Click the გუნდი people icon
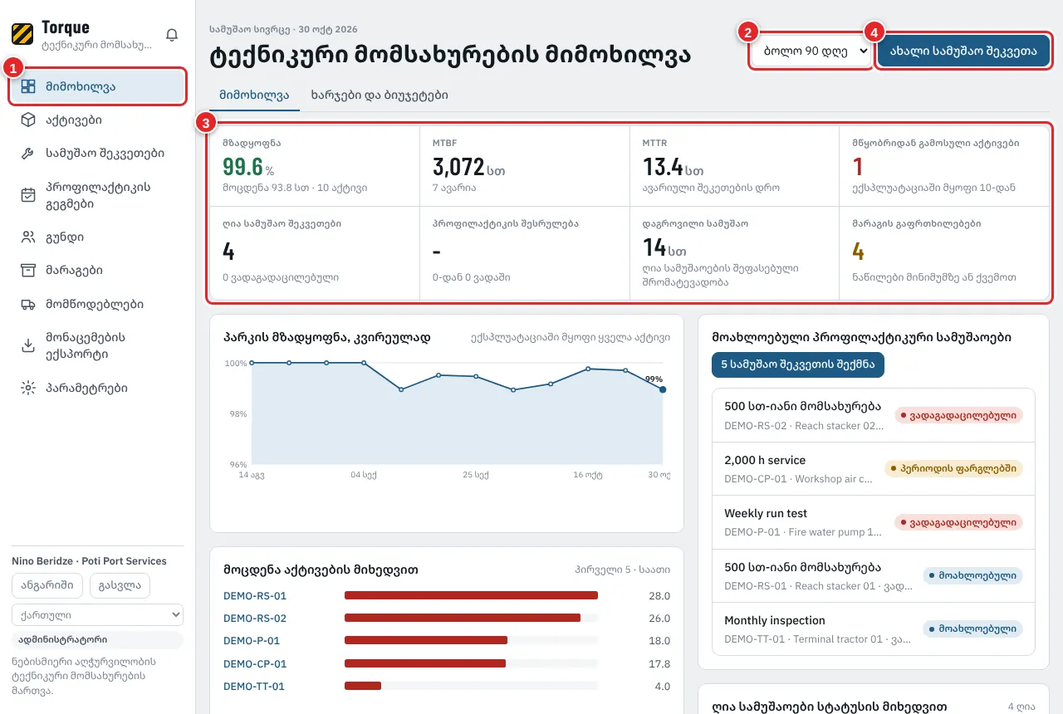The height and width of the screenshot is (714, 1063). [28, 237]
